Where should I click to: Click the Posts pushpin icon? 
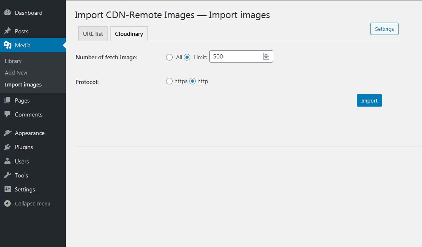pos(7,31)
